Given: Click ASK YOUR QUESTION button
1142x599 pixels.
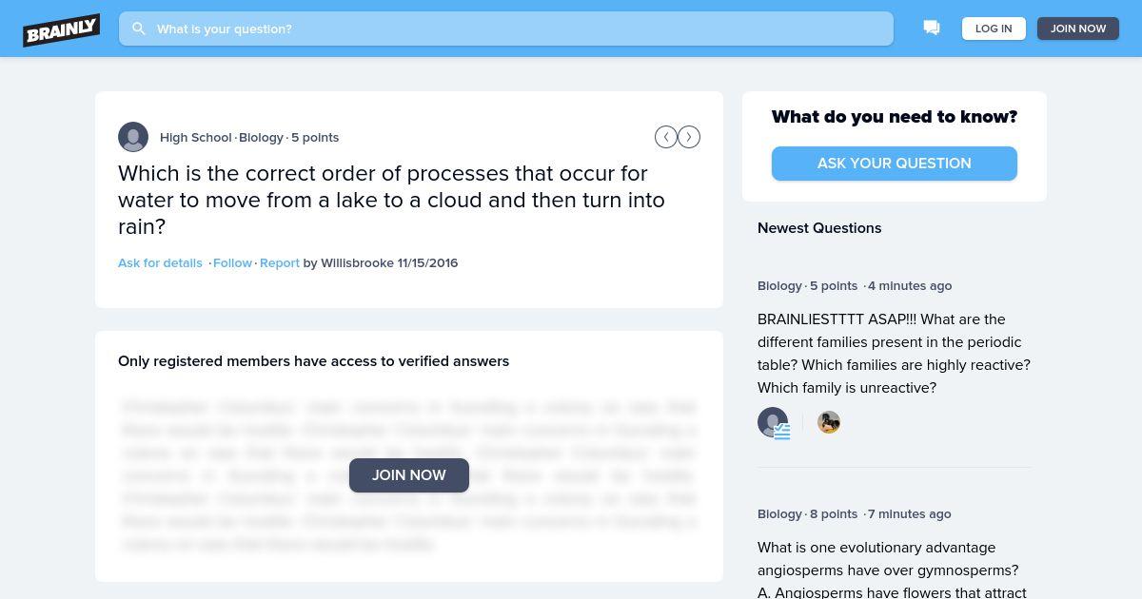Looking at the screenshot, I should (895, 164).
